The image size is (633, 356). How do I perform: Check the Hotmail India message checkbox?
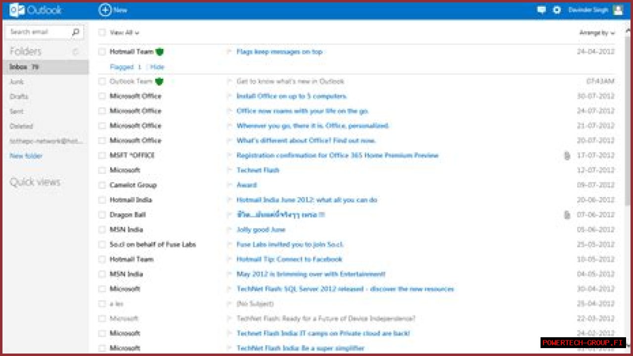point(102,200)
